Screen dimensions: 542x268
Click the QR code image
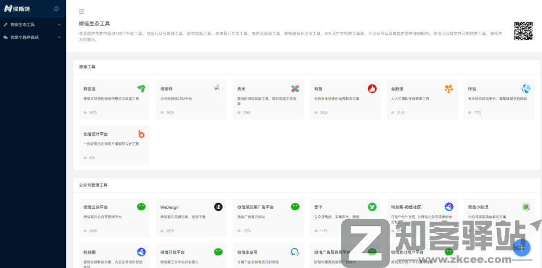pos(523,31)
